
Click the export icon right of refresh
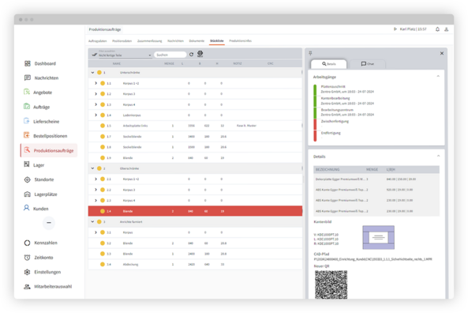pyautogui.click(x=200, y=54)
